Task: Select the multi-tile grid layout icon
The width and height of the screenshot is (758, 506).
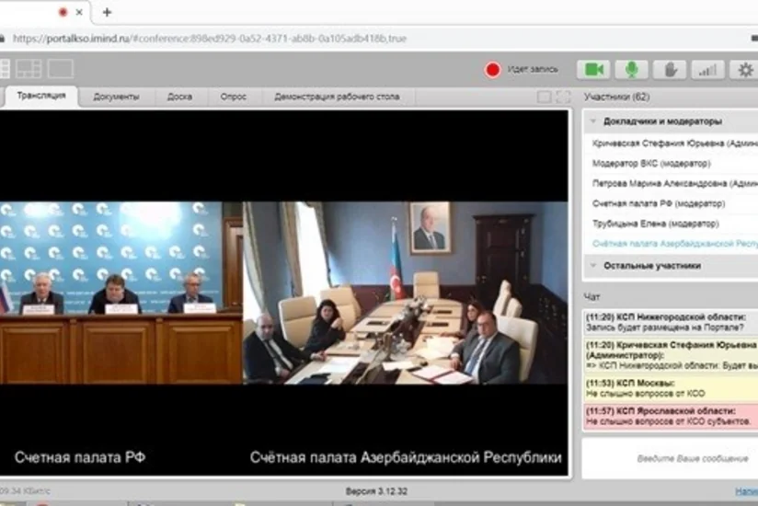Action: tap(29, 69)
